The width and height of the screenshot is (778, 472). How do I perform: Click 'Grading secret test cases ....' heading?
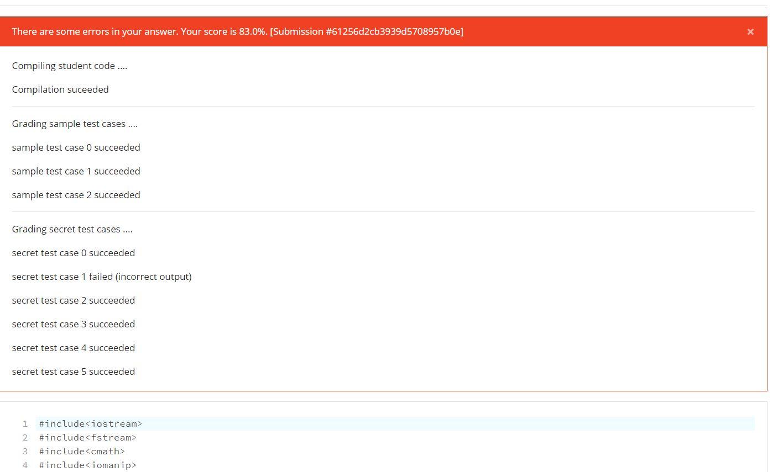72,229
